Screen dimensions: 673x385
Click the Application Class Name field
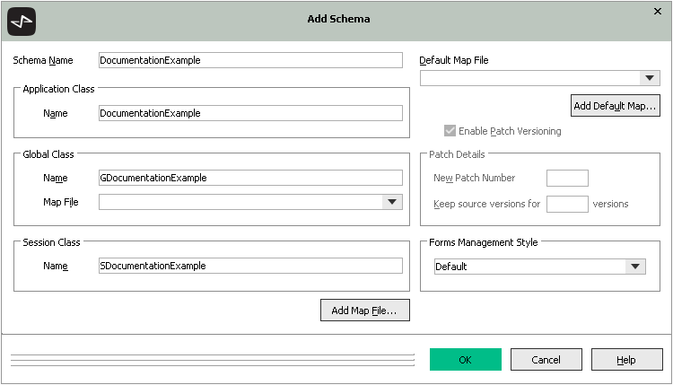[x=250, y=113]
